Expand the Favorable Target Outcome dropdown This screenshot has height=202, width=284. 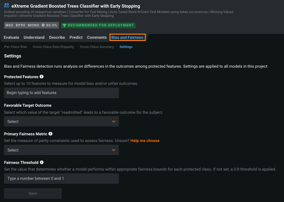click(61, 121)
